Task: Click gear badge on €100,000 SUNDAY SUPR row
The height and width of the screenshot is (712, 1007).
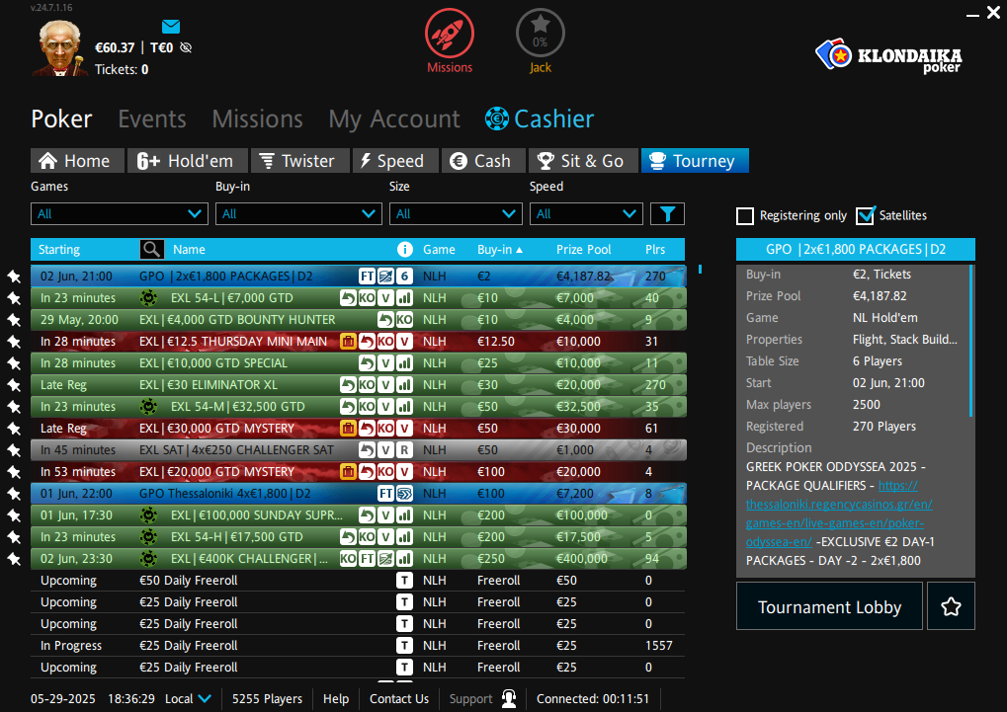Action: [x=148, y=514]
